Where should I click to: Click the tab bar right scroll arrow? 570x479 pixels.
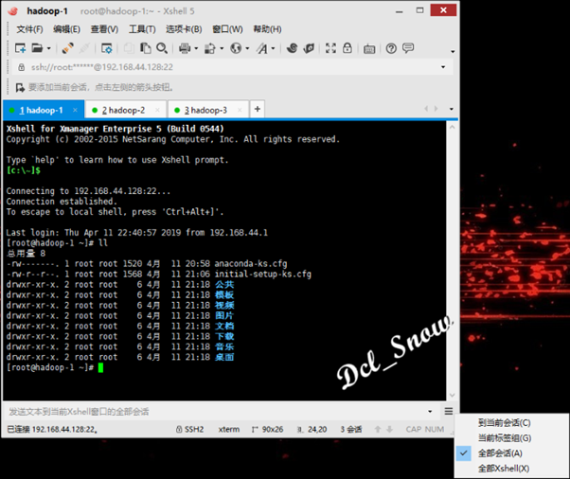436,109
